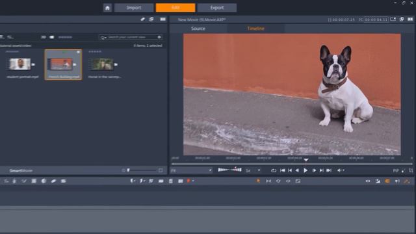Click the round globe icon in timeline toolbar
This screenshot has width=416, height=234.
(44, 181)
